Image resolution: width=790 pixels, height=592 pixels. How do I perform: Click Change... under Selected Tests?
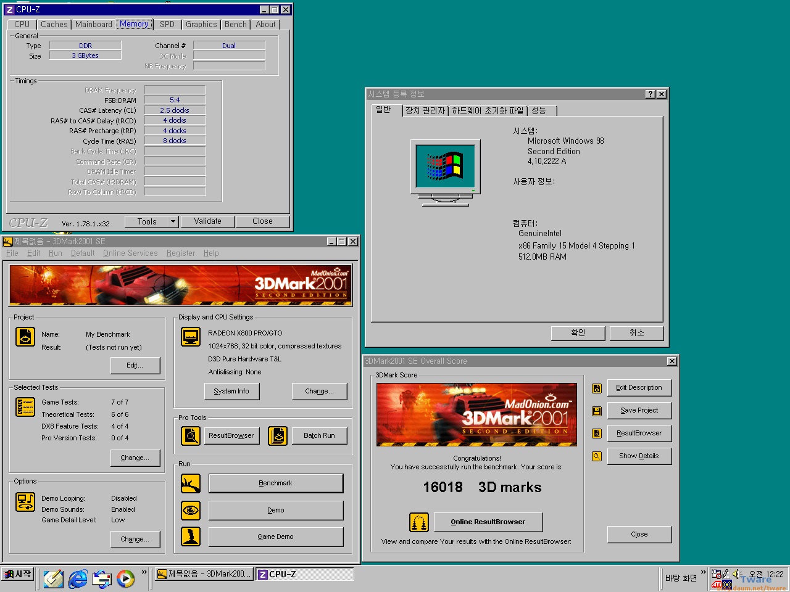(135, 458)
